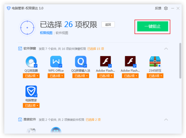Open QQ拼音输入法 已选2项 dropdown
Viewport: 186px width, 138px height.
(81, 76)
